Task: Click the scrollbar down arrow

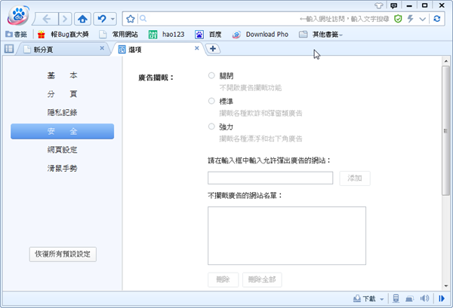Action: pos(445,286)
